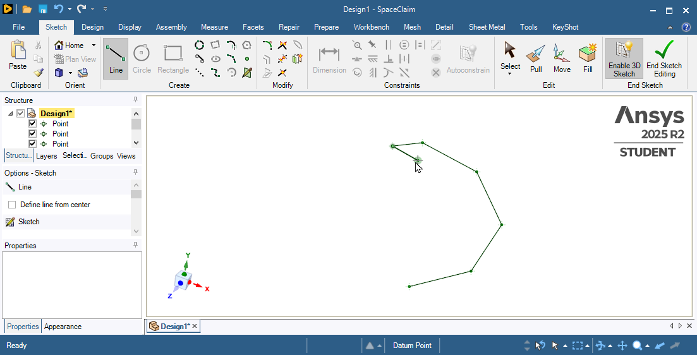Viewport: 697px width, 355px height.
Task: Collapse the ribbon with the chevron
Action: coord(670,28)
